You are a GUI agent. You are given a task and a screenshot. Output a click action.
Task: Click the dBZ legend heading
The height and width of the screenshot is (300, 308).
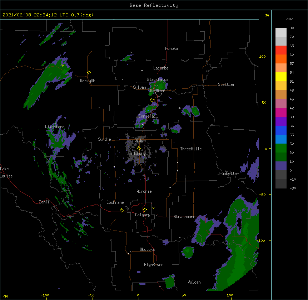(289, 19)
